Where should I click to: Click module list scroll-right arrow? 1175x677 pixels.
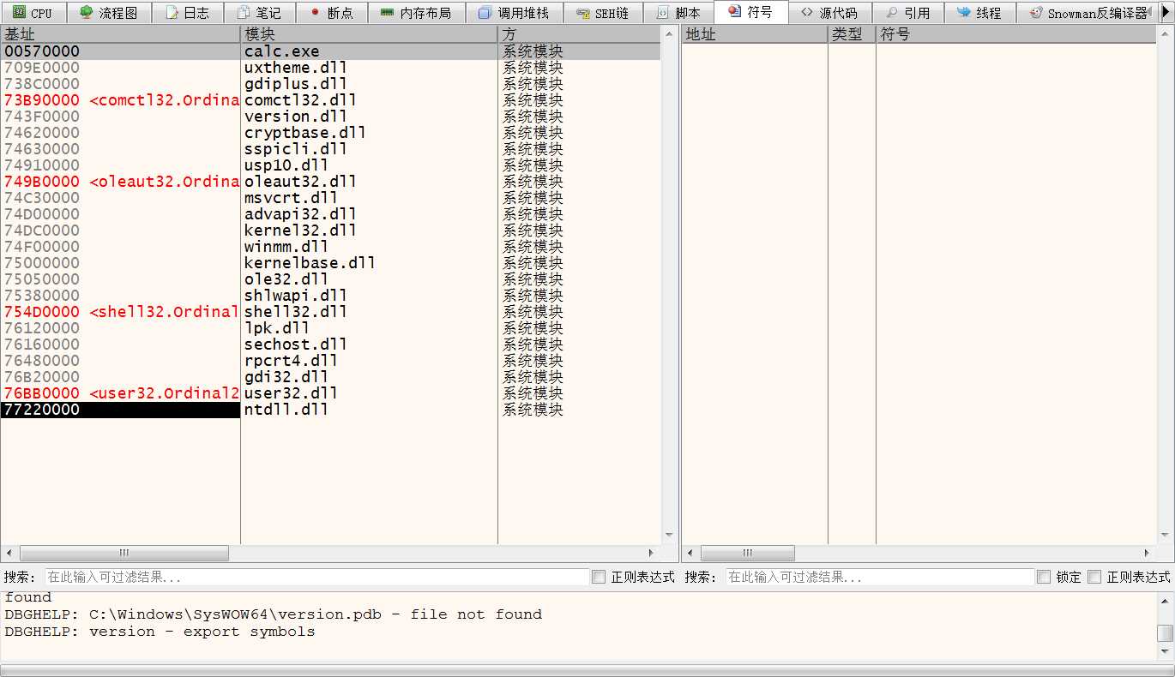tap(651, 554)
